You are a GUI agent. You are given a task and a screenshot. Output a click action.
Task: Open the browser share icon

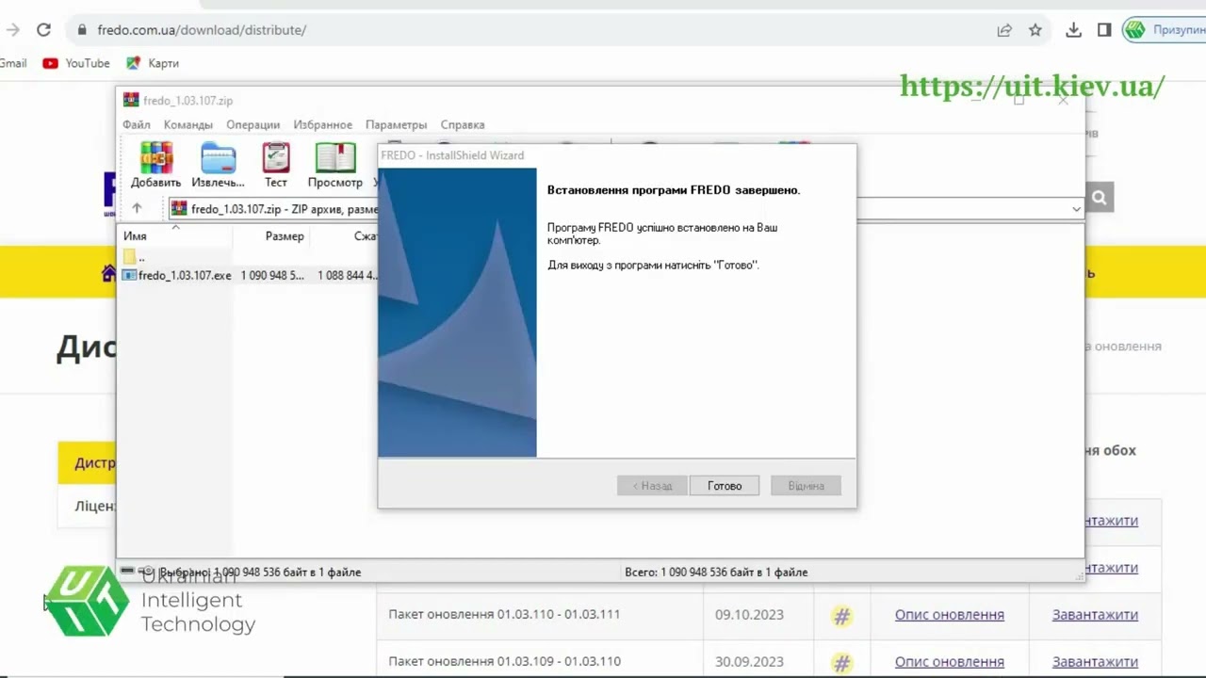pyautogui.click(x=1004, y=30)
